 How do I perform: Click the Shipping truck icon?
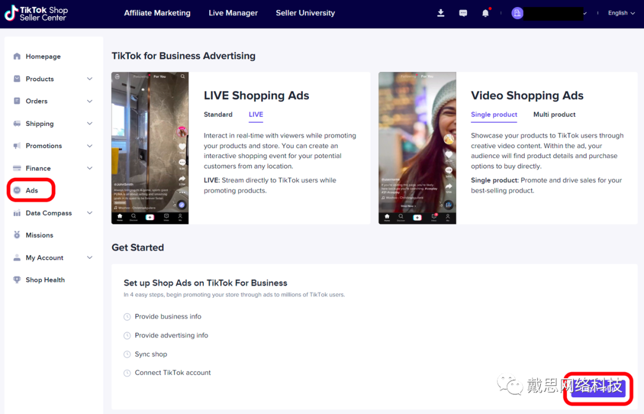tap(17, 123)
